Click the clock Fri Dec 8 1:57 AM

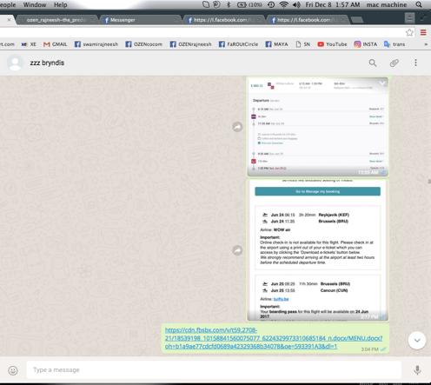tap(333, 4)
